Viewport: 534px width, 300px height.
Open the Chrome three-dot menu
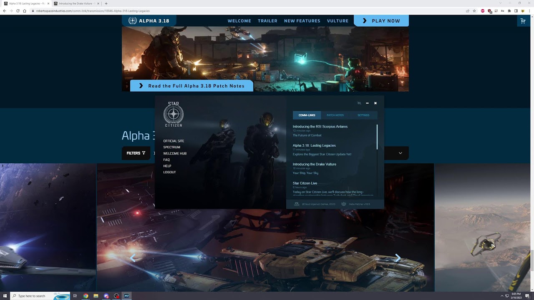pyautogui.click(x=529, y=11)
